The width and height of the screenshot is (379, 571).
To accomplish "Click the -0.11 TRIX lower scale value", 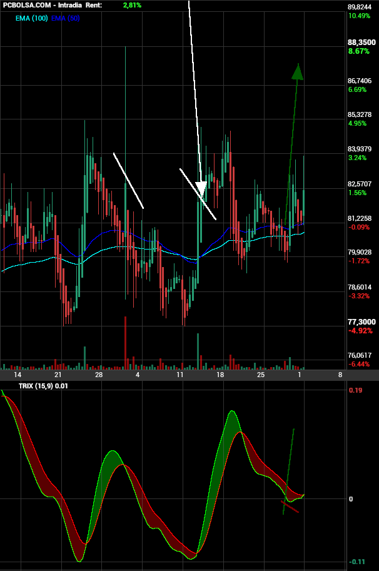I will pyautogui.click(x=356, y=562).
